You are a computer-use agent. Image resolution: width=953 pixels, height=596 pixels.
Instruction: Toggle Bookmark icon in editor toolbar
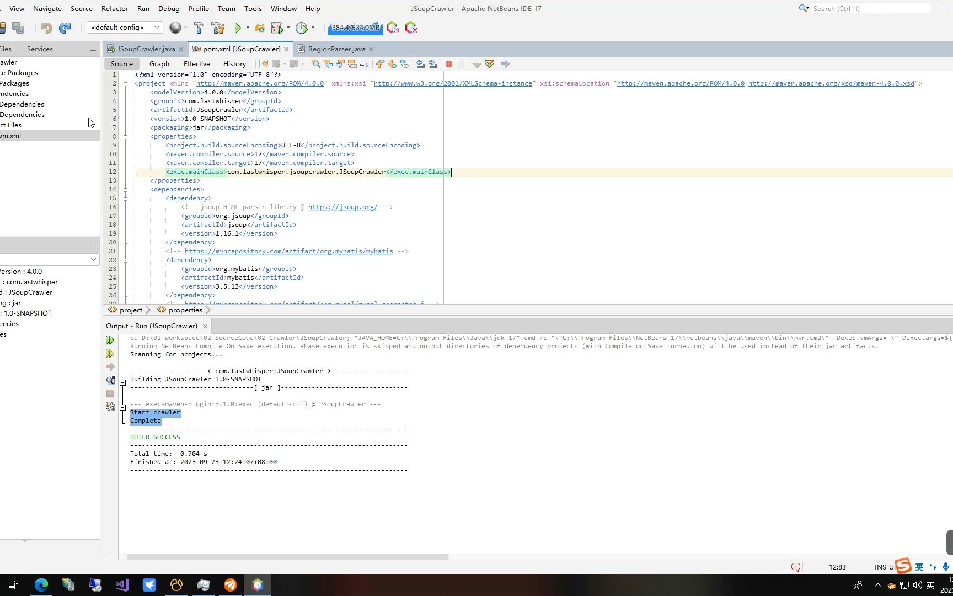[x=404, y=64]
